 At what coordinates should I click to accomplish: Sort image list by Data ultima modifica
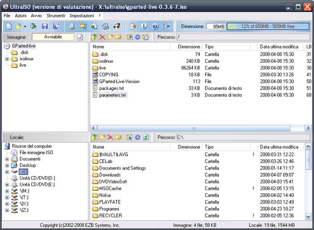point(280,47)
